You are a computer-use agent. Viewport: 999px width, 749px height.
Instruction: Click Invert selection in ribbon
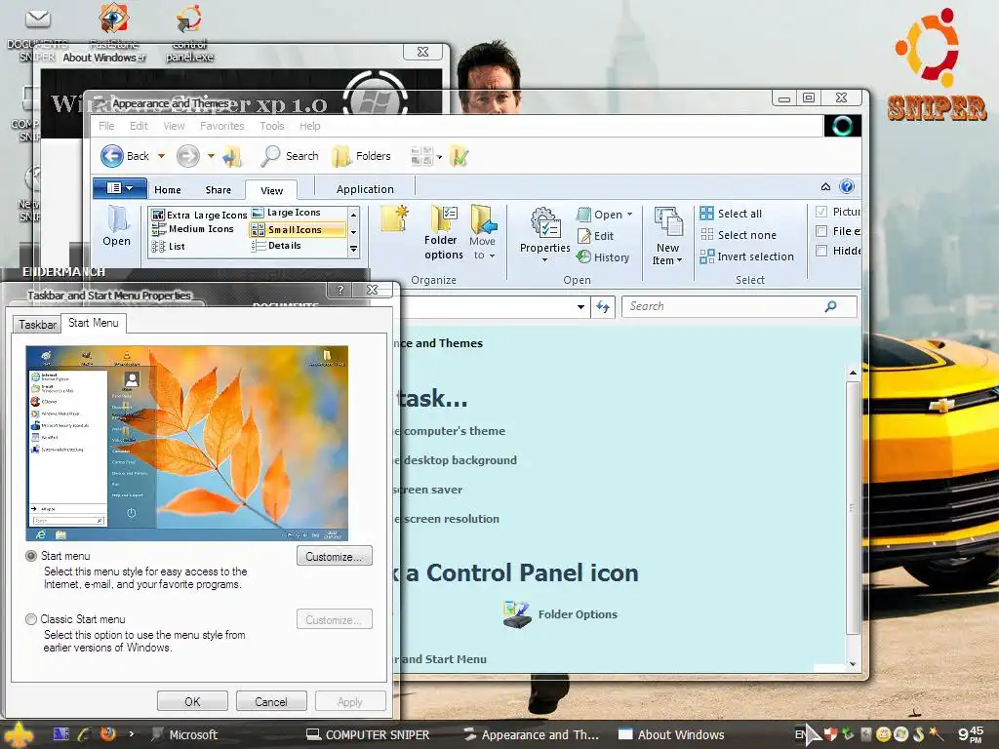pyautogui.click(x=746, y=256)
